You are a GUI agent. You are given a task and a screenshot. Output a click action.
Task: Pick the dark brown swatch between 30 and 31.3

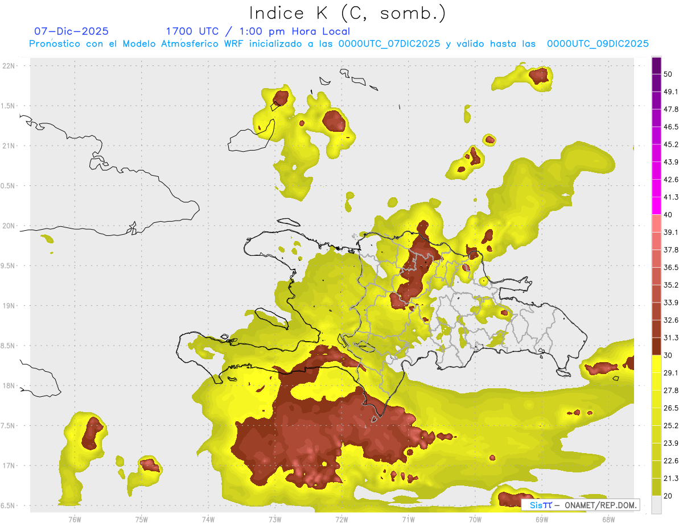pos(656,347)
